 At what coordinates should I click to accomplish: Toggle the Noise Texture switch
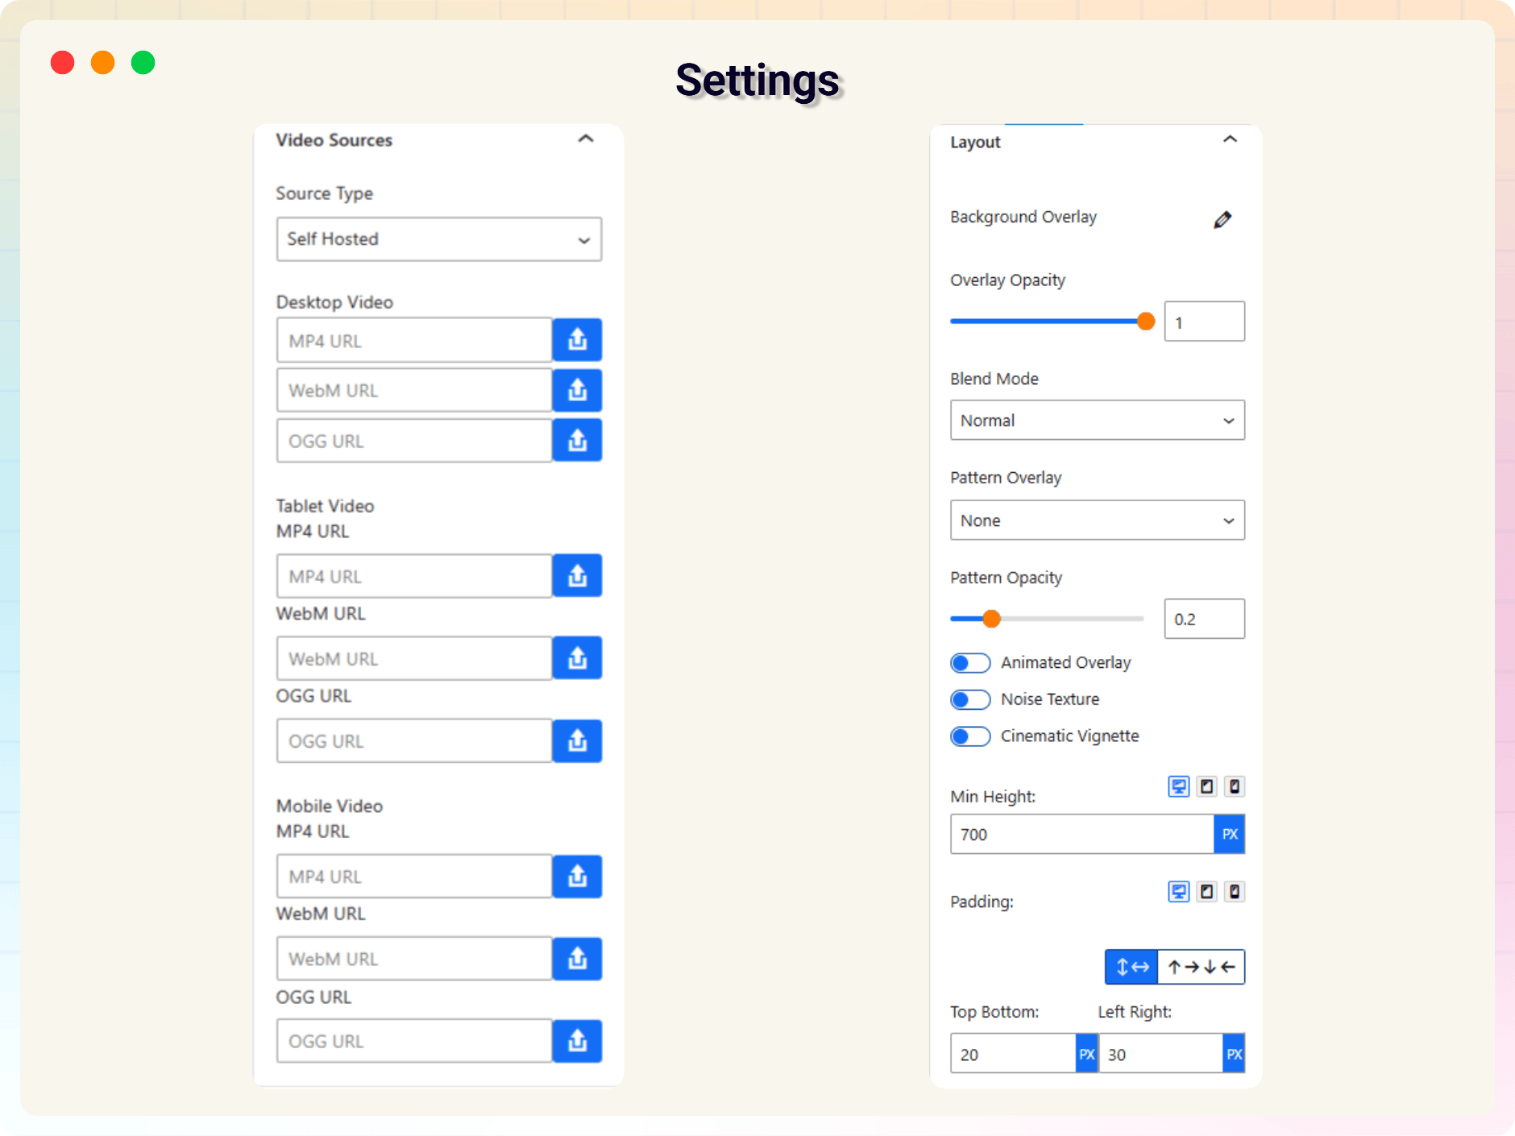tap(970, 699)
